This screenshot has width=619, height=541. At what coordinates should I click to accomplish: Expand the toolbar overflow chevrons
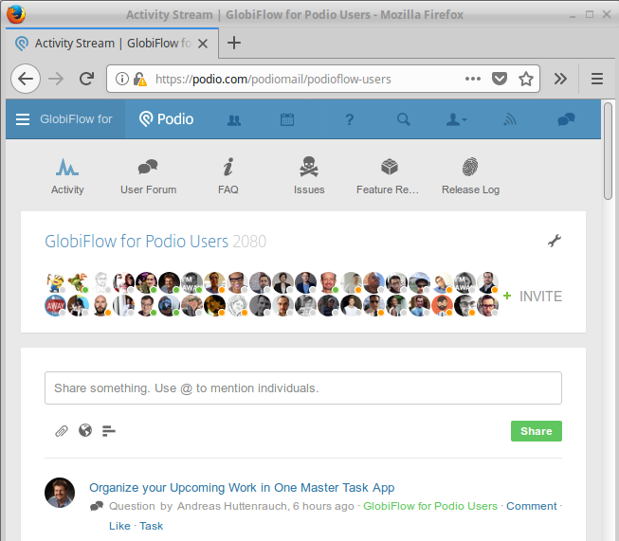560,79
